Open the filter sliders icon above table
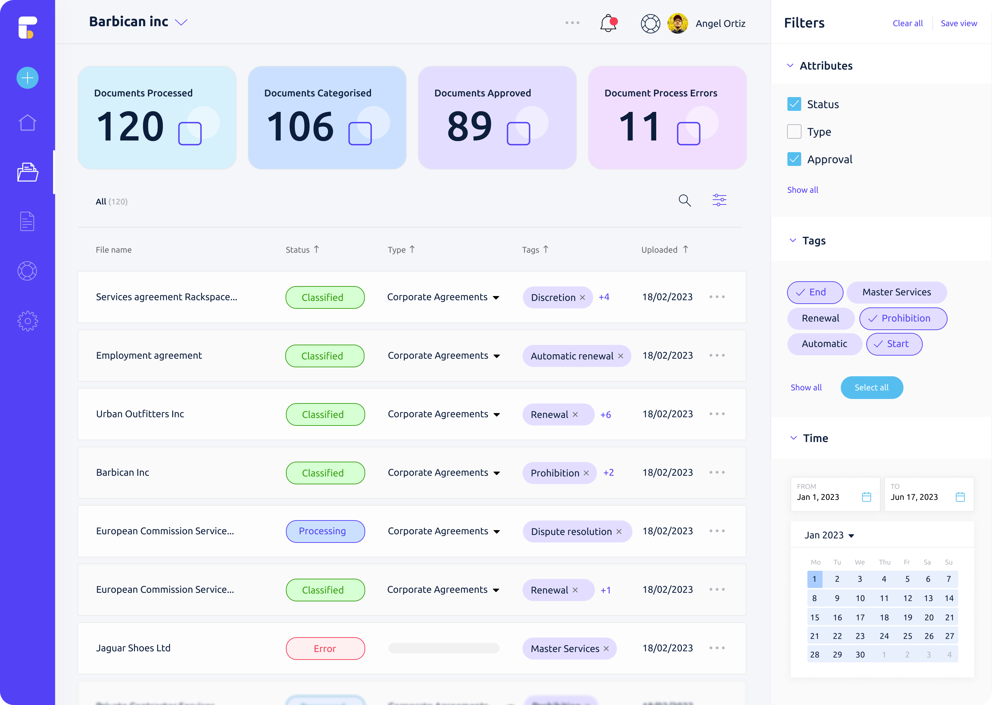The width and height of the screenshot is (992, 705). point(719,200)
